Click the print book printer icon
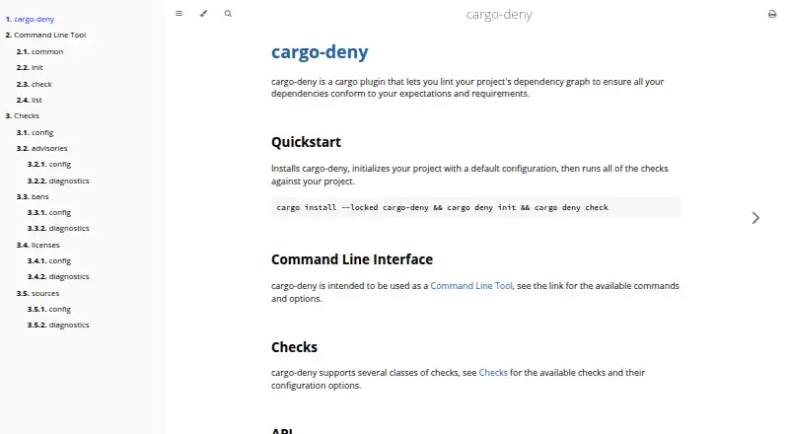 [772, 14]
